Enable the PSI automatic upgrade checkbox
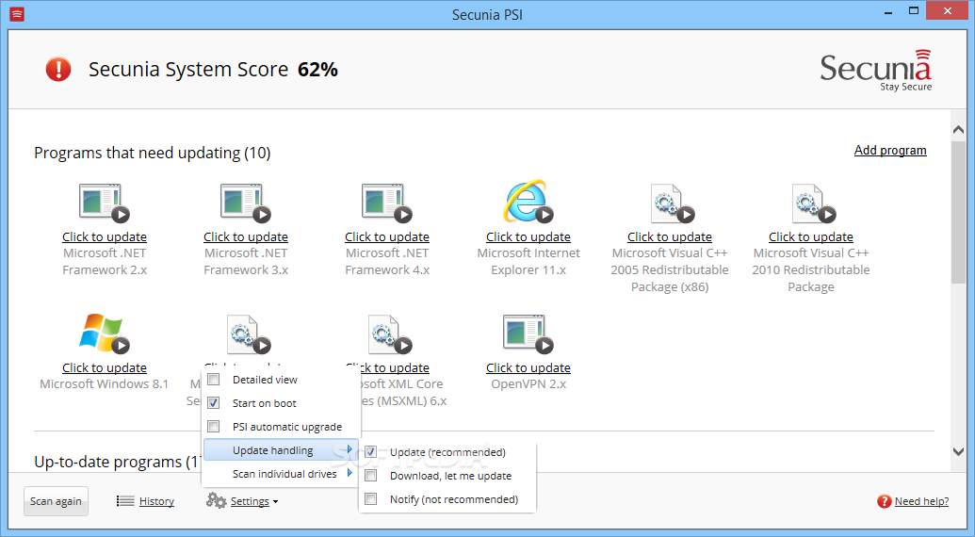Image resolution: width=975 pixels, height=537 pixels. click(x=213, y=427)
